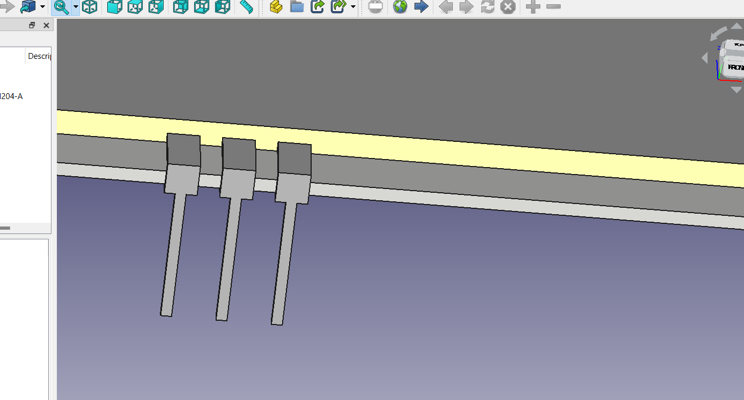Viewport: 744px width, 400px height.
Task: Close the side panel
Action: pyautogui.click(x=46, y=25)
